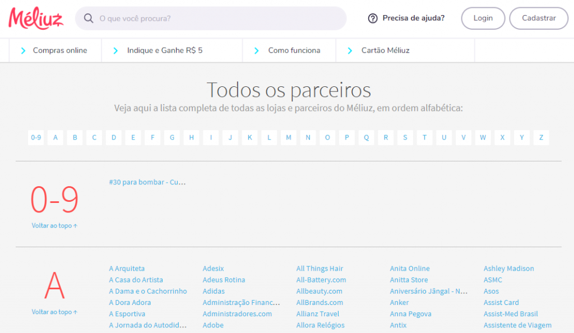Jump to letter S in index
574x333 pixels.
[405, 137]
